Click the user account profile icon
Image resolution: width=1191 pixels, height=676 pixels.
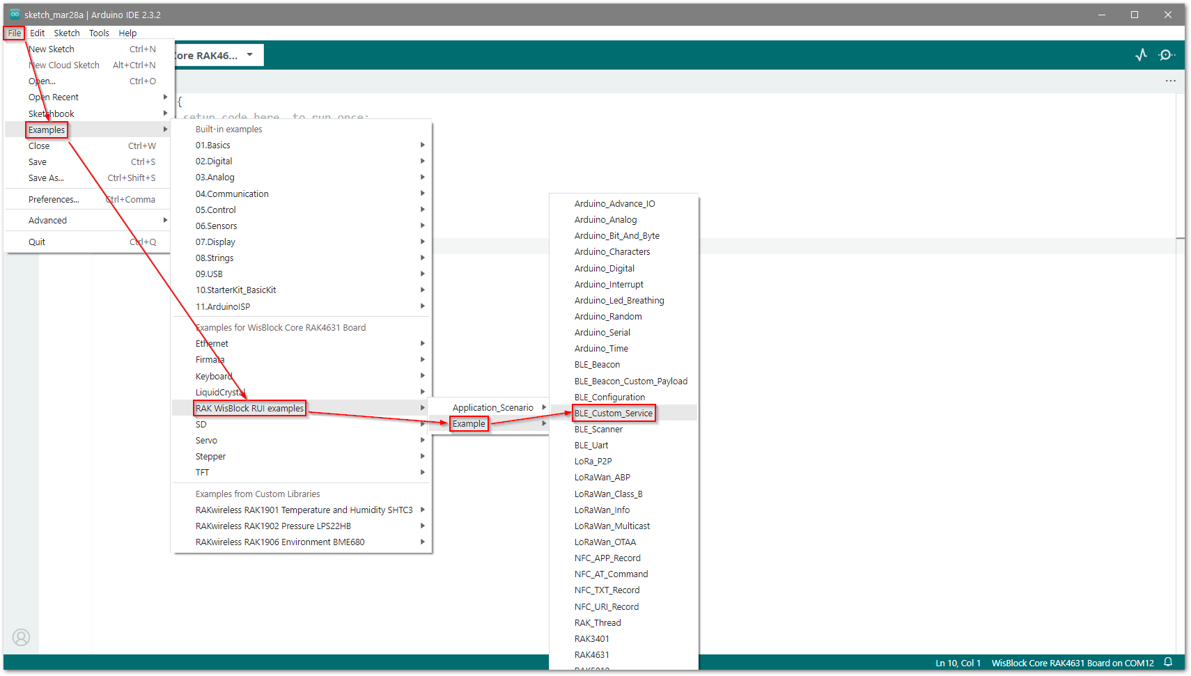pyautogui.click(x=22, y=637)
